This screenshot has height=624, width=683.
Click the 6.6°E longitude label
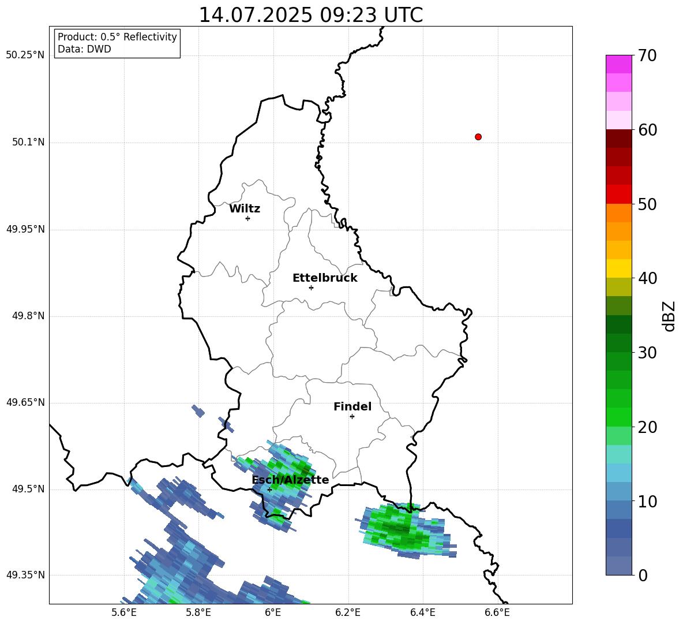pos(497,612)
